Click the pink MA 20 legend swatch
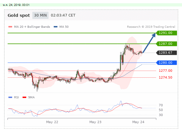Viewport: 182px width, 132px height. 10,27
